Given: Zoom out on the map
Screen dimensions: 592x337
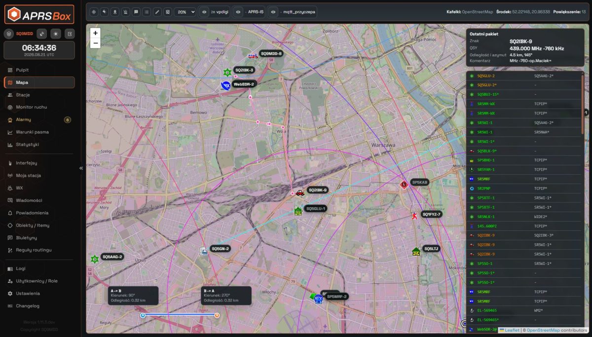Looking at the screenshot, I should 95,43.
